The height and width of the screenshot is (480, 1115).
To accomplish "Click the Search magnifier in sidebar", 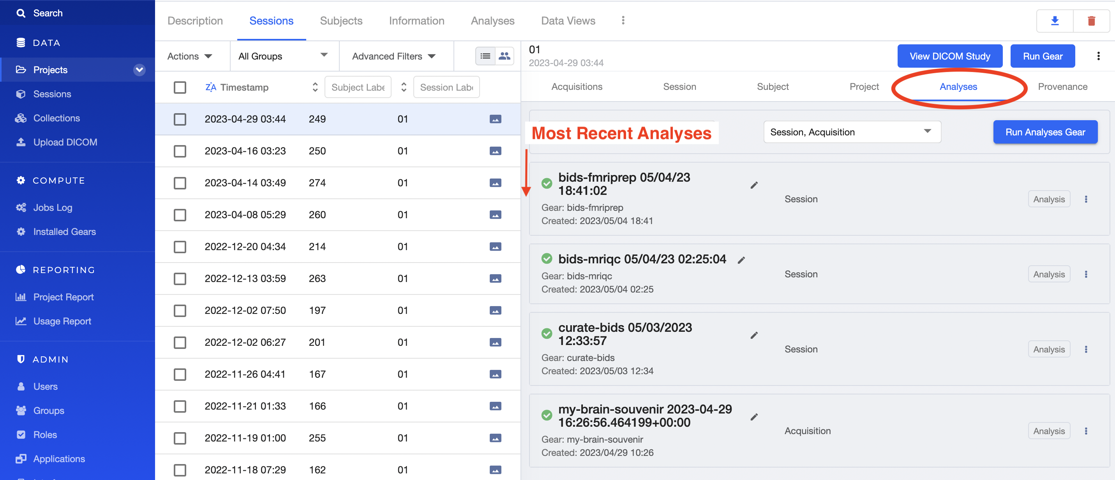I will click(x=21, y=13).
